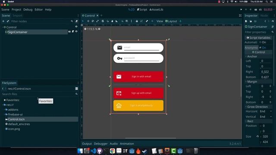The height and width of the screenshot is (155, 276).
Task: Select the Move mode tool in canvas toolbar
Action: click(x=88, y=21)
